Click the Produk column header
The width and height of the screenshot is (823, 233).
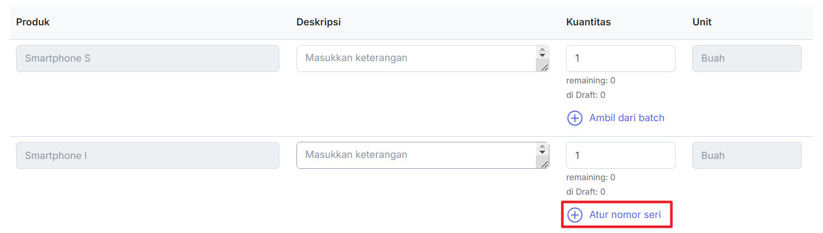point(33,22)
